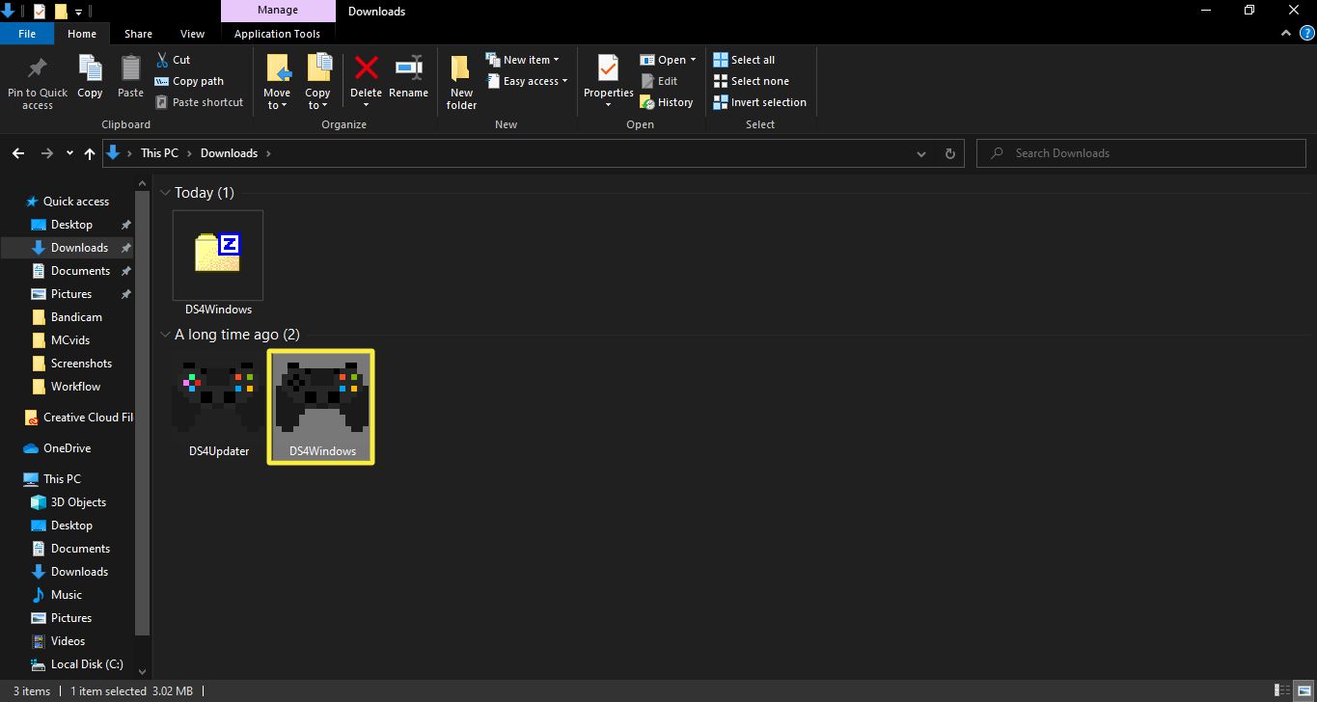Click Paste shortcut command
The height and width of the screenshot is (702, 1317).
[x=199, y=102]
